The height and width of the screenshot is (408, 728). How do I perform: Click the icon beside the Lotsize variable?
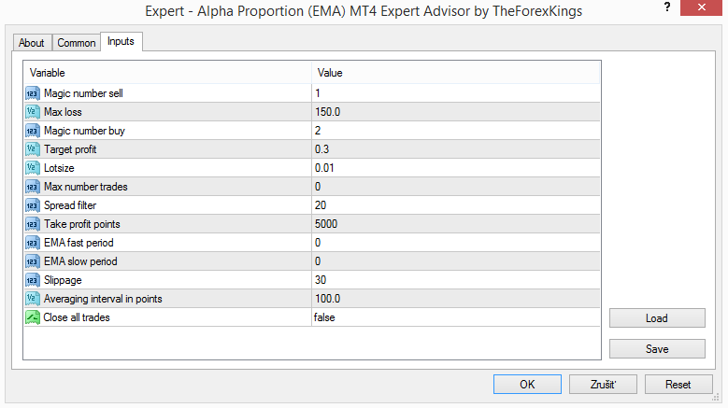[32, 168]
